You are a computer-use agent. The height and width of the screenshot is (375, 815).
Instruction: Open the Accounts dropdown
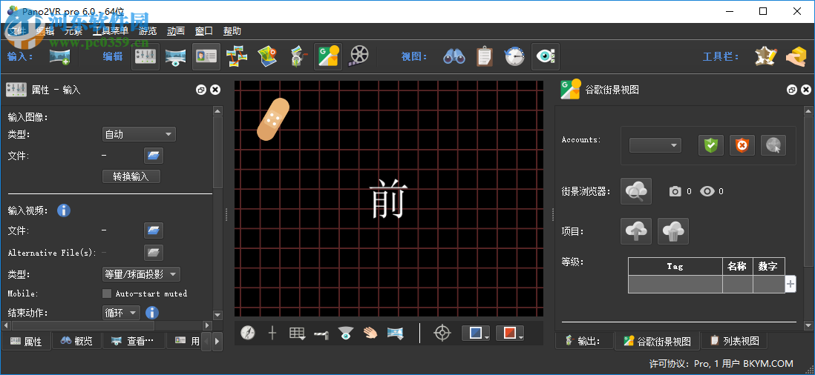pyautogui.click(x=655, y=145)
